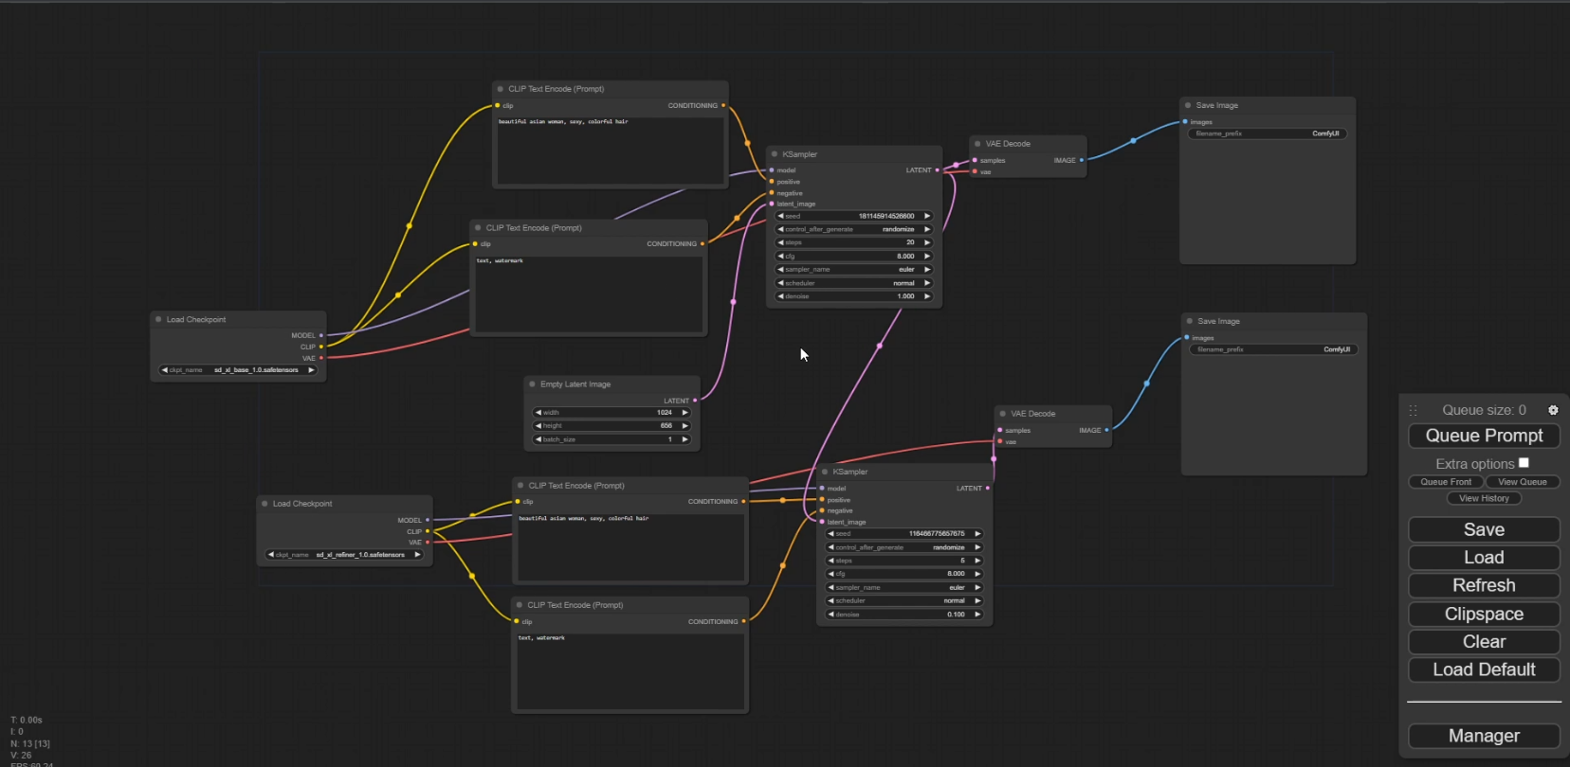Collapse the bottommost CLIP Text Encode node
The height and width of the screenshot is (767, 1570).
pos(520,605)
